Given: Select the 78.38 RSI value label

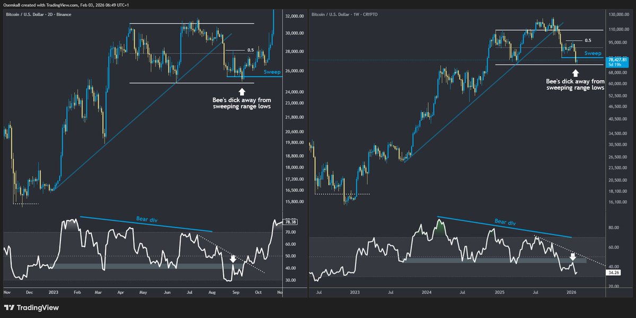Looking at the screenshot, I should (x=290, y=222).
